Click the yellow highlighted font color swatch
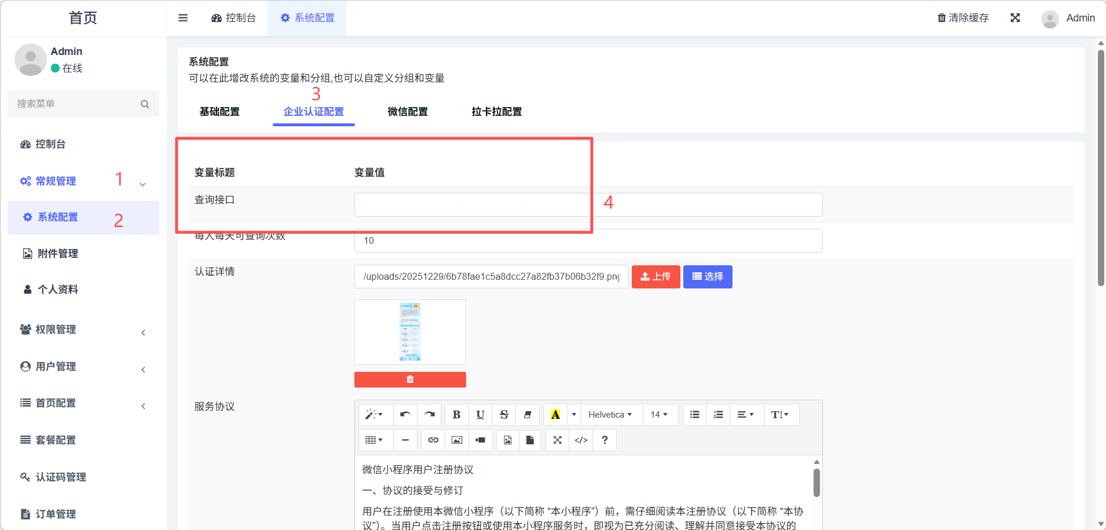The height and width of the screenshot is (530, 1106). [x=555, y=415]
